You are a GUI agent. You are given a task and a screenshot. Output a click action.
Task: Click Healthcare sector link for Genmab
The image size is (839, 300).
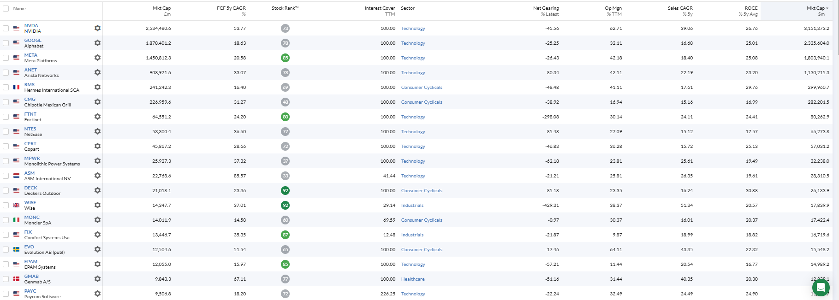tap(413, 279)
